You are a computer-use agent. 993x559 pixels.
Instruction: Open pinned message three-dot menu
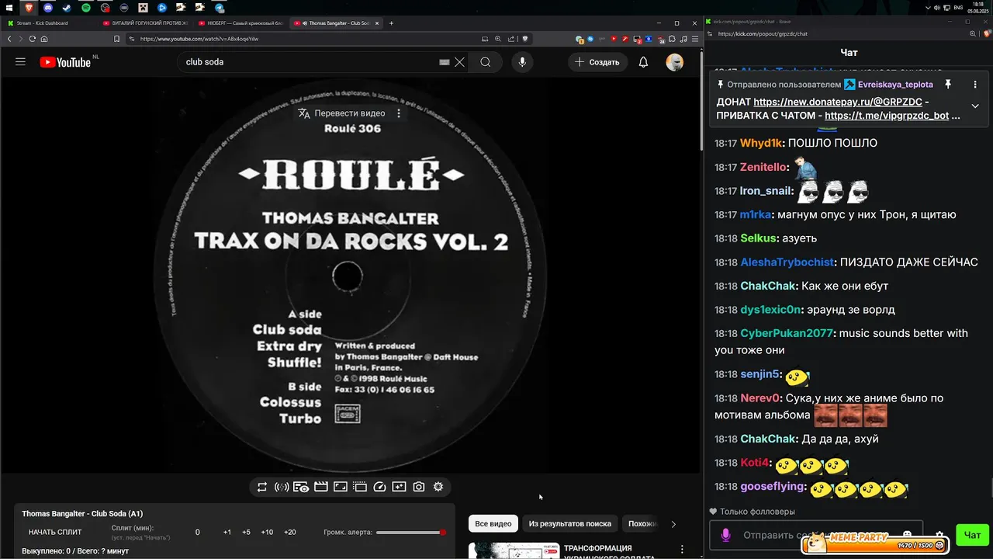pyautogui.click(x=975, y=84)
